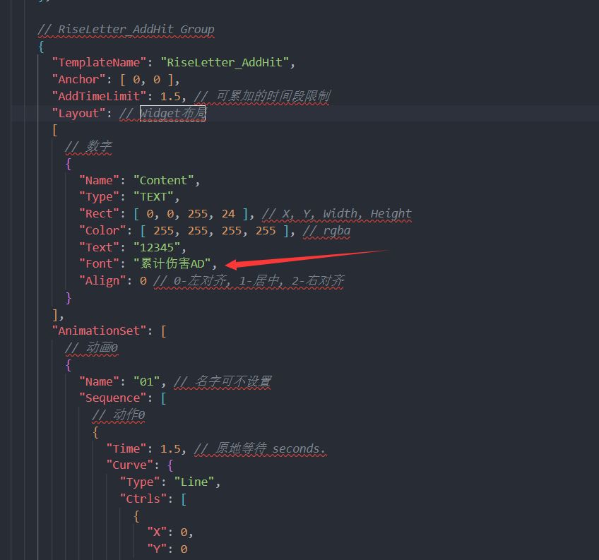599x560 pixels.
Task: Click the '// X, Y, Width, Height' comment
Action: coord(337,213)
